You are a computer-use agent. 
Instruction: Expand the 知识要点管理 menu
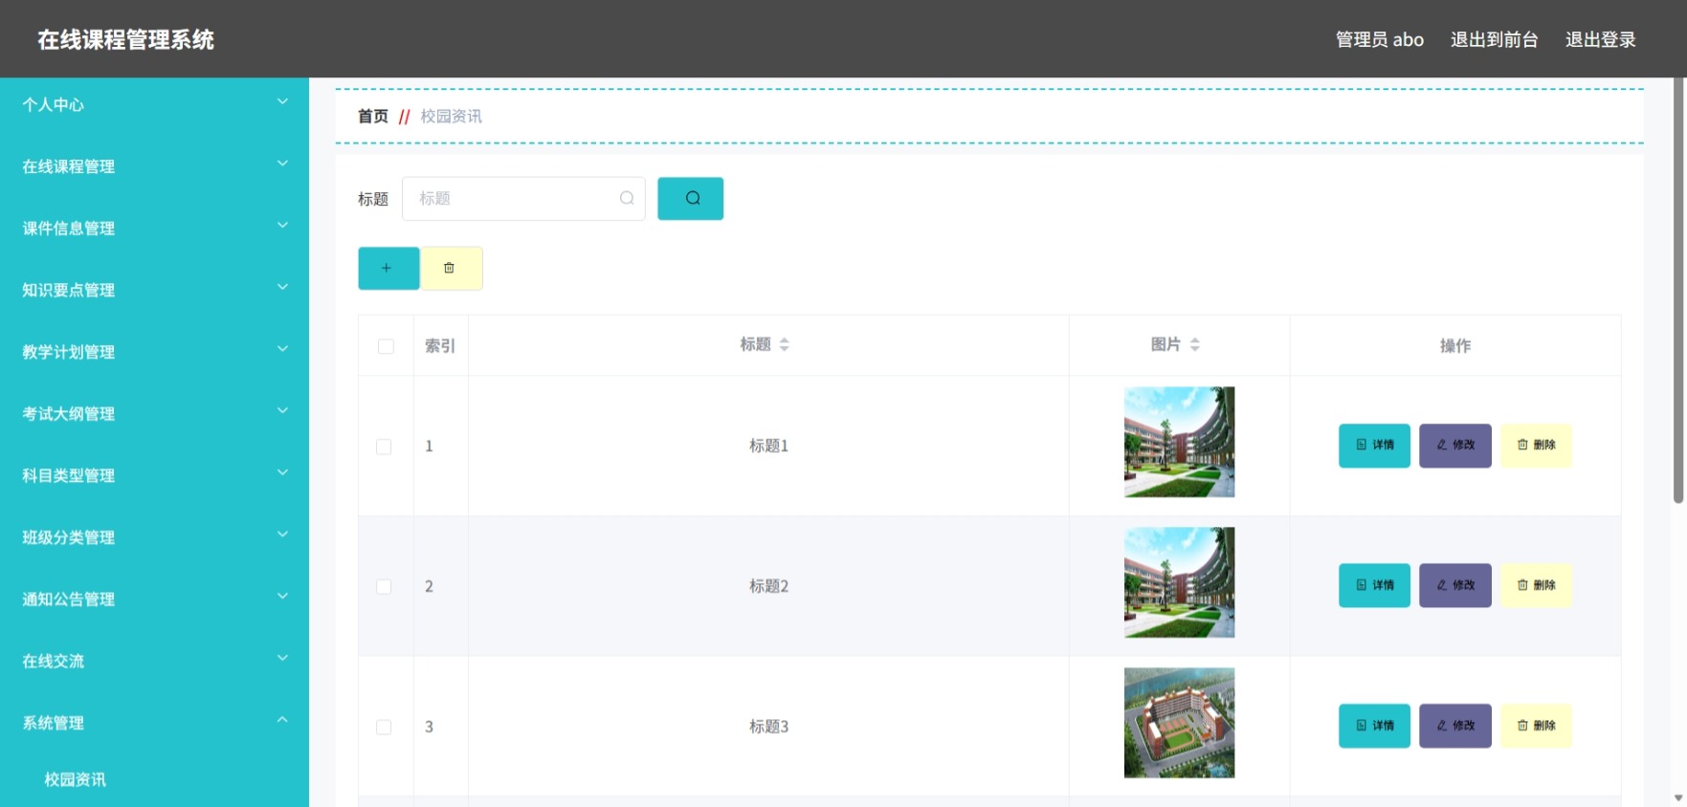pyautogui.click(x=154, y=290)
